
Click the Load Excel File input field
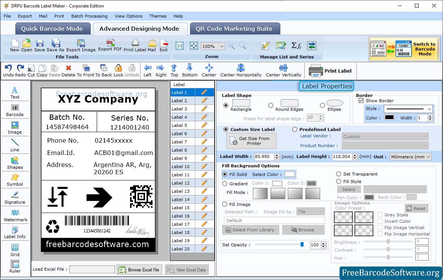[x=92, y=269]
